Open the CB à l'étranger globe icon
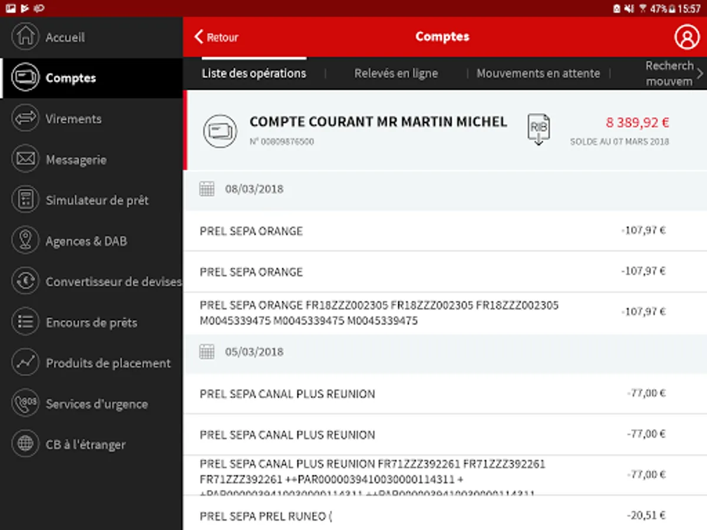Image resolution: width=707 pixels, height=530 pixels. (x=25, y=444)
